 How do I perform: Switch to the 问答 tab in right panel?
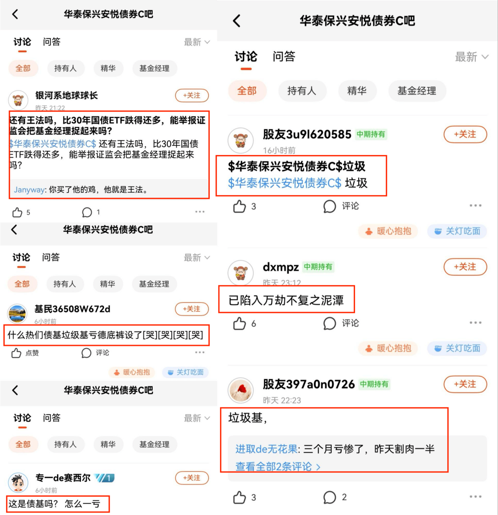tap(284, 57)
